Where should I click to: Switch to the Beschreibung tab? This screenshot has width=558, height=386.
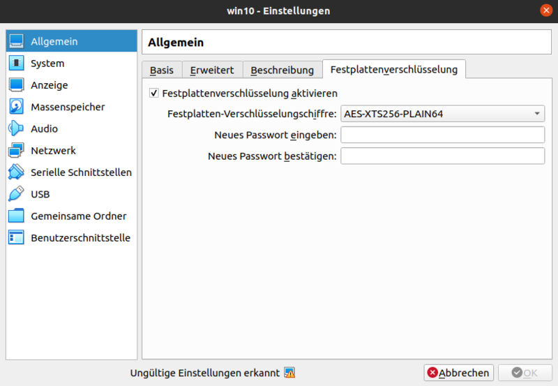click(x=282, y=70)
